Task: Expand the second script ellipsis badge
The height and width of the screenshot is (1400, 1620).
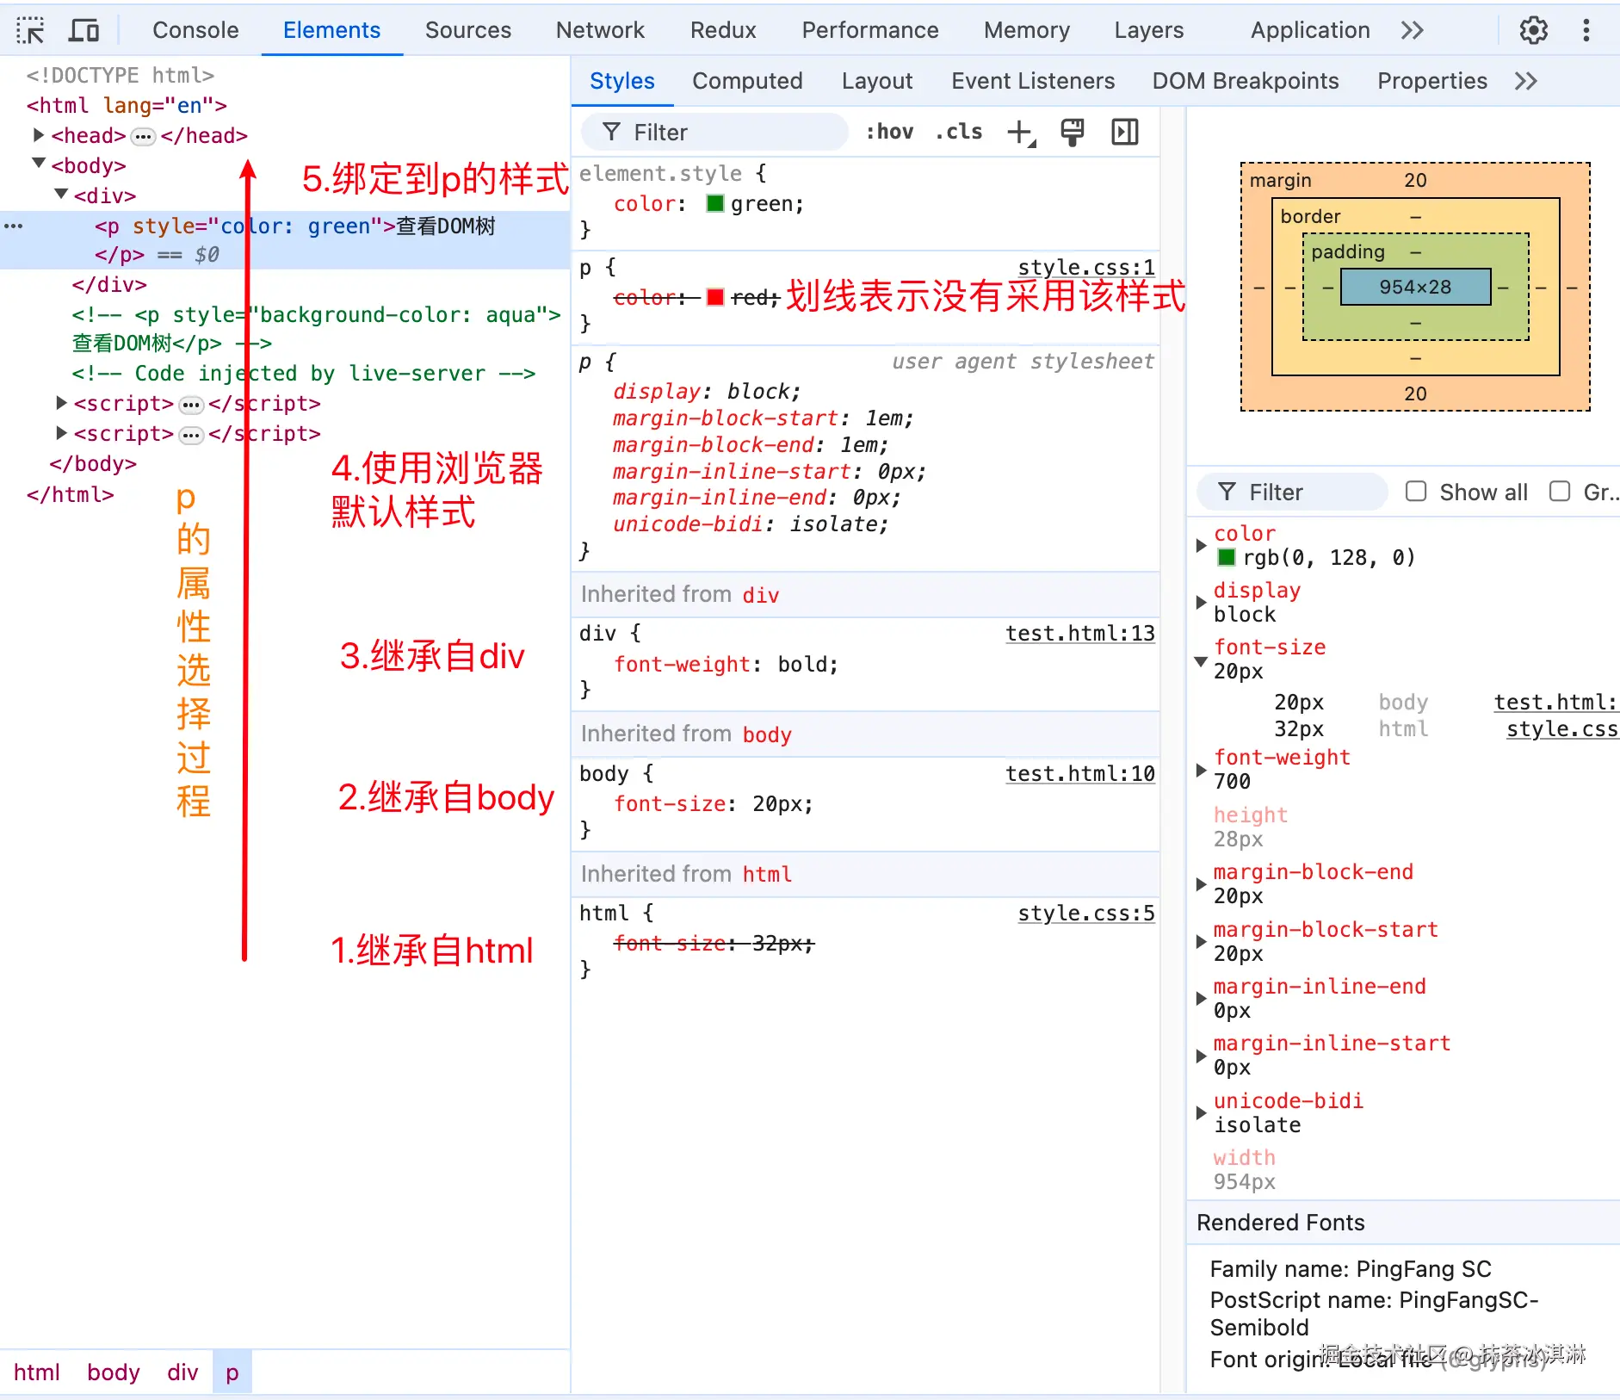Action: [x=191, y=435]
